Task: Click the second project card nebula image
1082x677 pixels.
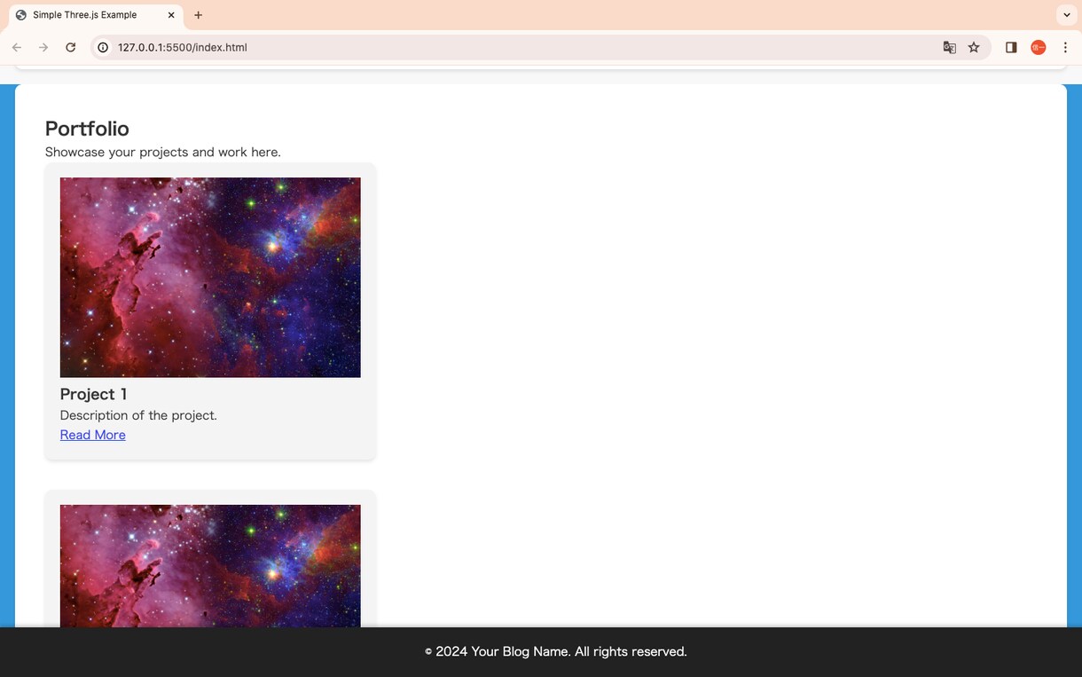Action: 210,566
